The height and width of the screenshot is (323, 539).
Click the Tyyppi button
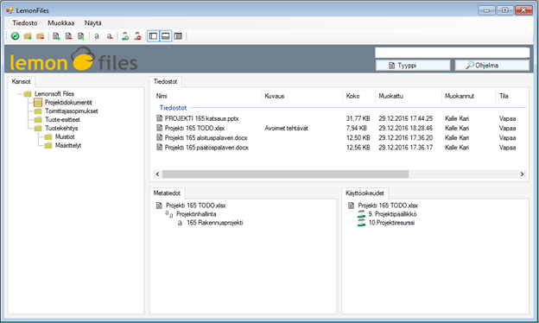click(413, 66)
